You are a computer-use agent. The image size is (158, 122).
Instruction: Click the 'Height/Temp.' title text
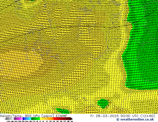11,116
